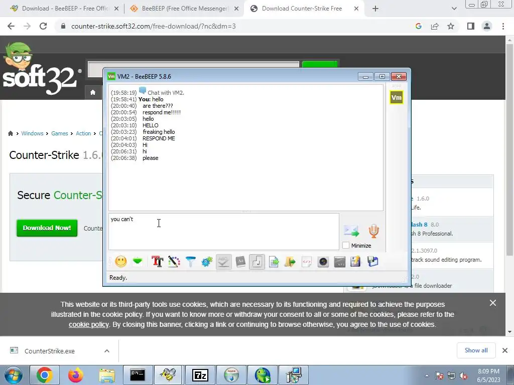The height and width of the screenshot is (385, 514).
Task: Open Chrome profile avatar
Action: (x=487, y=26)
